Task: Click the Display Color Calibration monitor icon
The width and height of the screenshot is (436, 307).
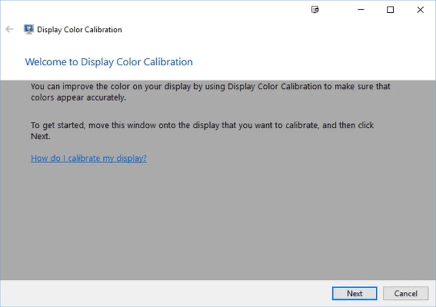Action: 29,29
